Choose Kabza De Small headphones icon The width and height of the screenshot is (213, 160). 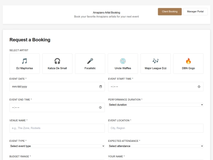[x=57, y=61]
